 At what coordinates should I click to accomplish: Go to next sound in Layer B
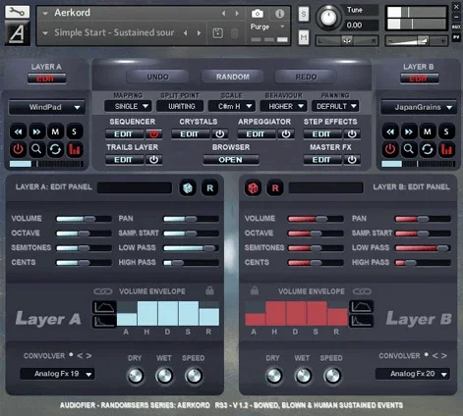pyautogui.click(x=409, y=131)
